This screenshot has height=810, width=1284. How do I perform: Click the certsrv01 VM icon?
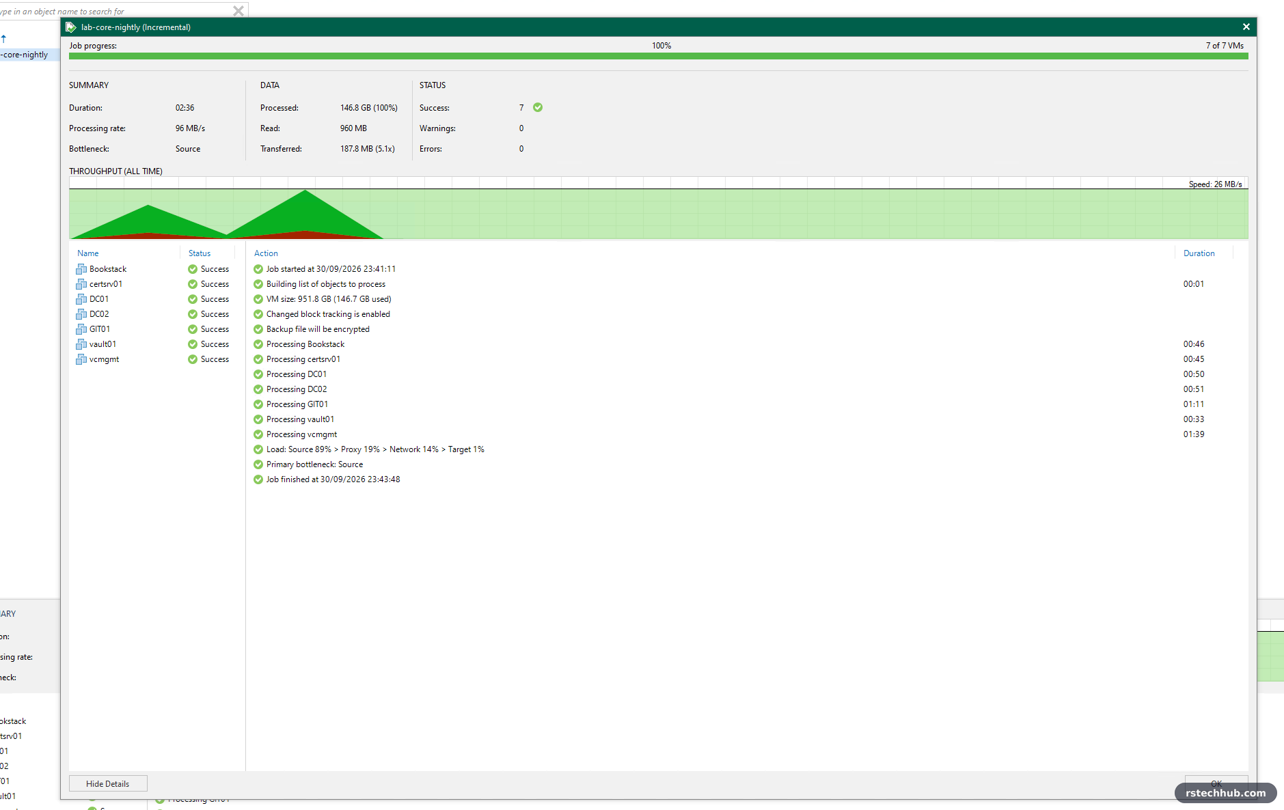point(81,284)
